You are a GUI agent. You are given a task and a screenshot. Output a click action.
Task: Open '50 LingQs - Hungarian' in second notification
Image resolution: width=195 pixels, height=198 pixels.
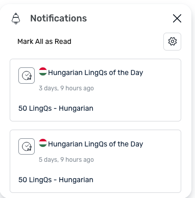(x=56, y=180)
